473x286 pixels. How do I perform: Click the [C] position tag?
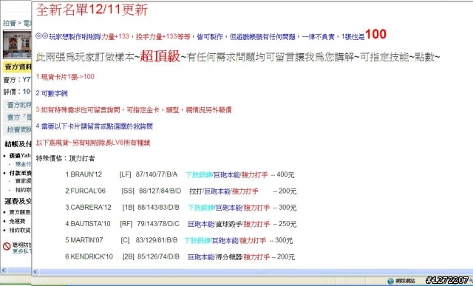tap(125, 240)
